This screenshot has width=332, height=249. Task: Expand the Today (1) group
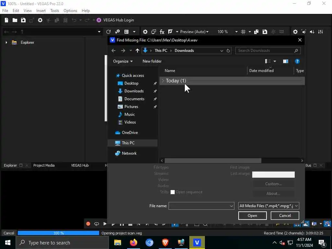(163, 81)
